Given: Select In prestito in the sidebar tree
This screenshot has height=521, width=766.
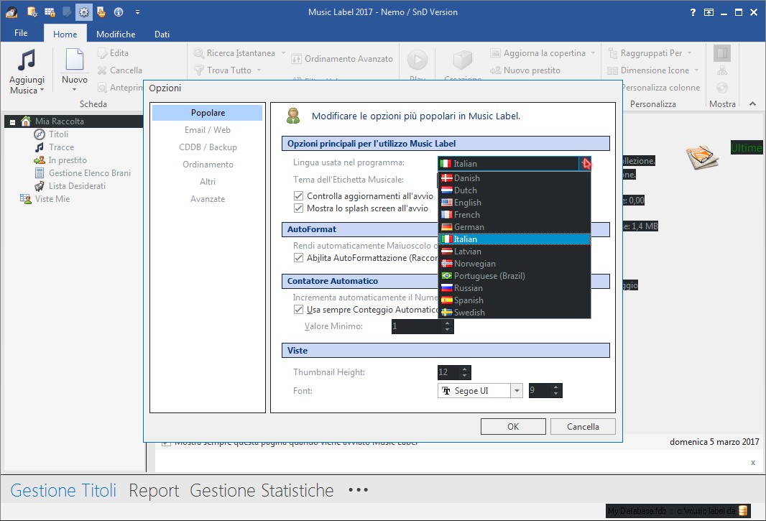Looking at the screenshot, I should click(x=68, y=160).
